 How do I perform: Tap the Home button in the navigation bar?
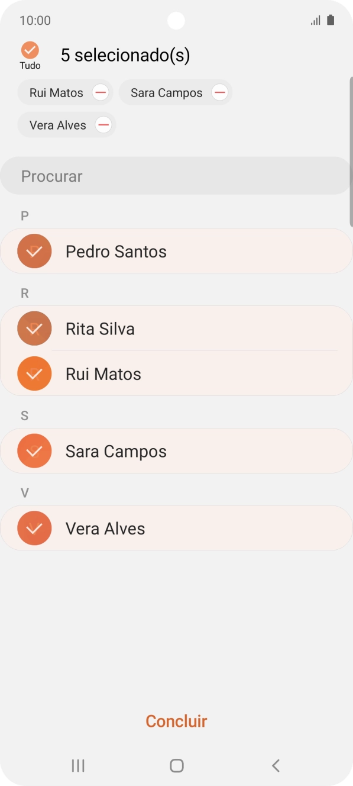tap(176, 765)
